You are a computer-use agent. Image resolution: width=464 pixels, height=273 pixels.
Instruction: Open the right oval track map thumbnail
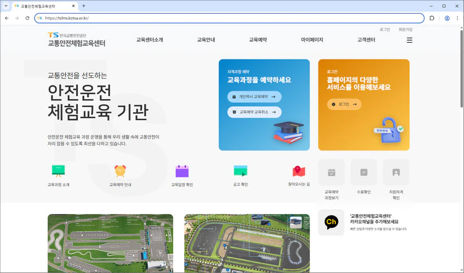247,243
